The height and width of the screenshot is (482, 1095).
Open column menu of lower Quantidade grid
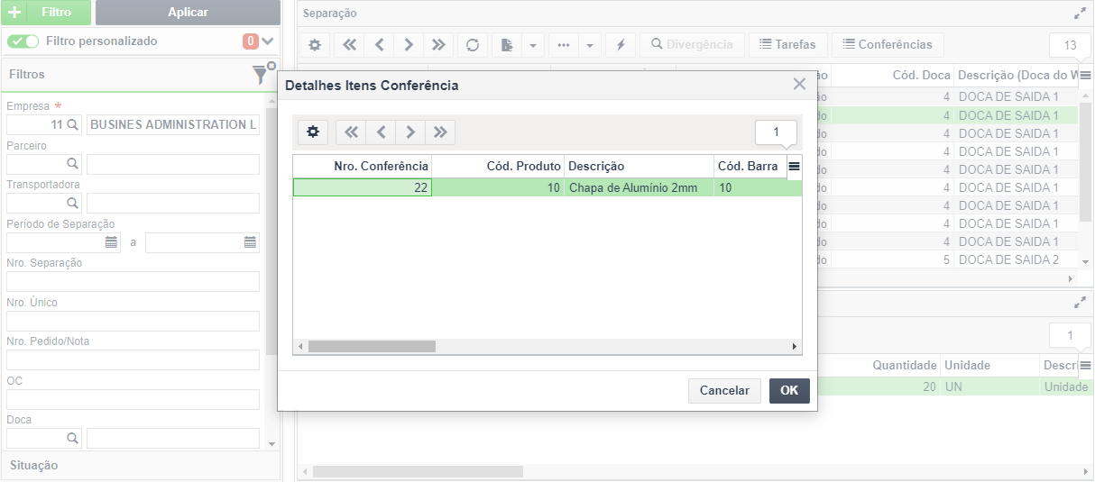(x=1085, y=366)
